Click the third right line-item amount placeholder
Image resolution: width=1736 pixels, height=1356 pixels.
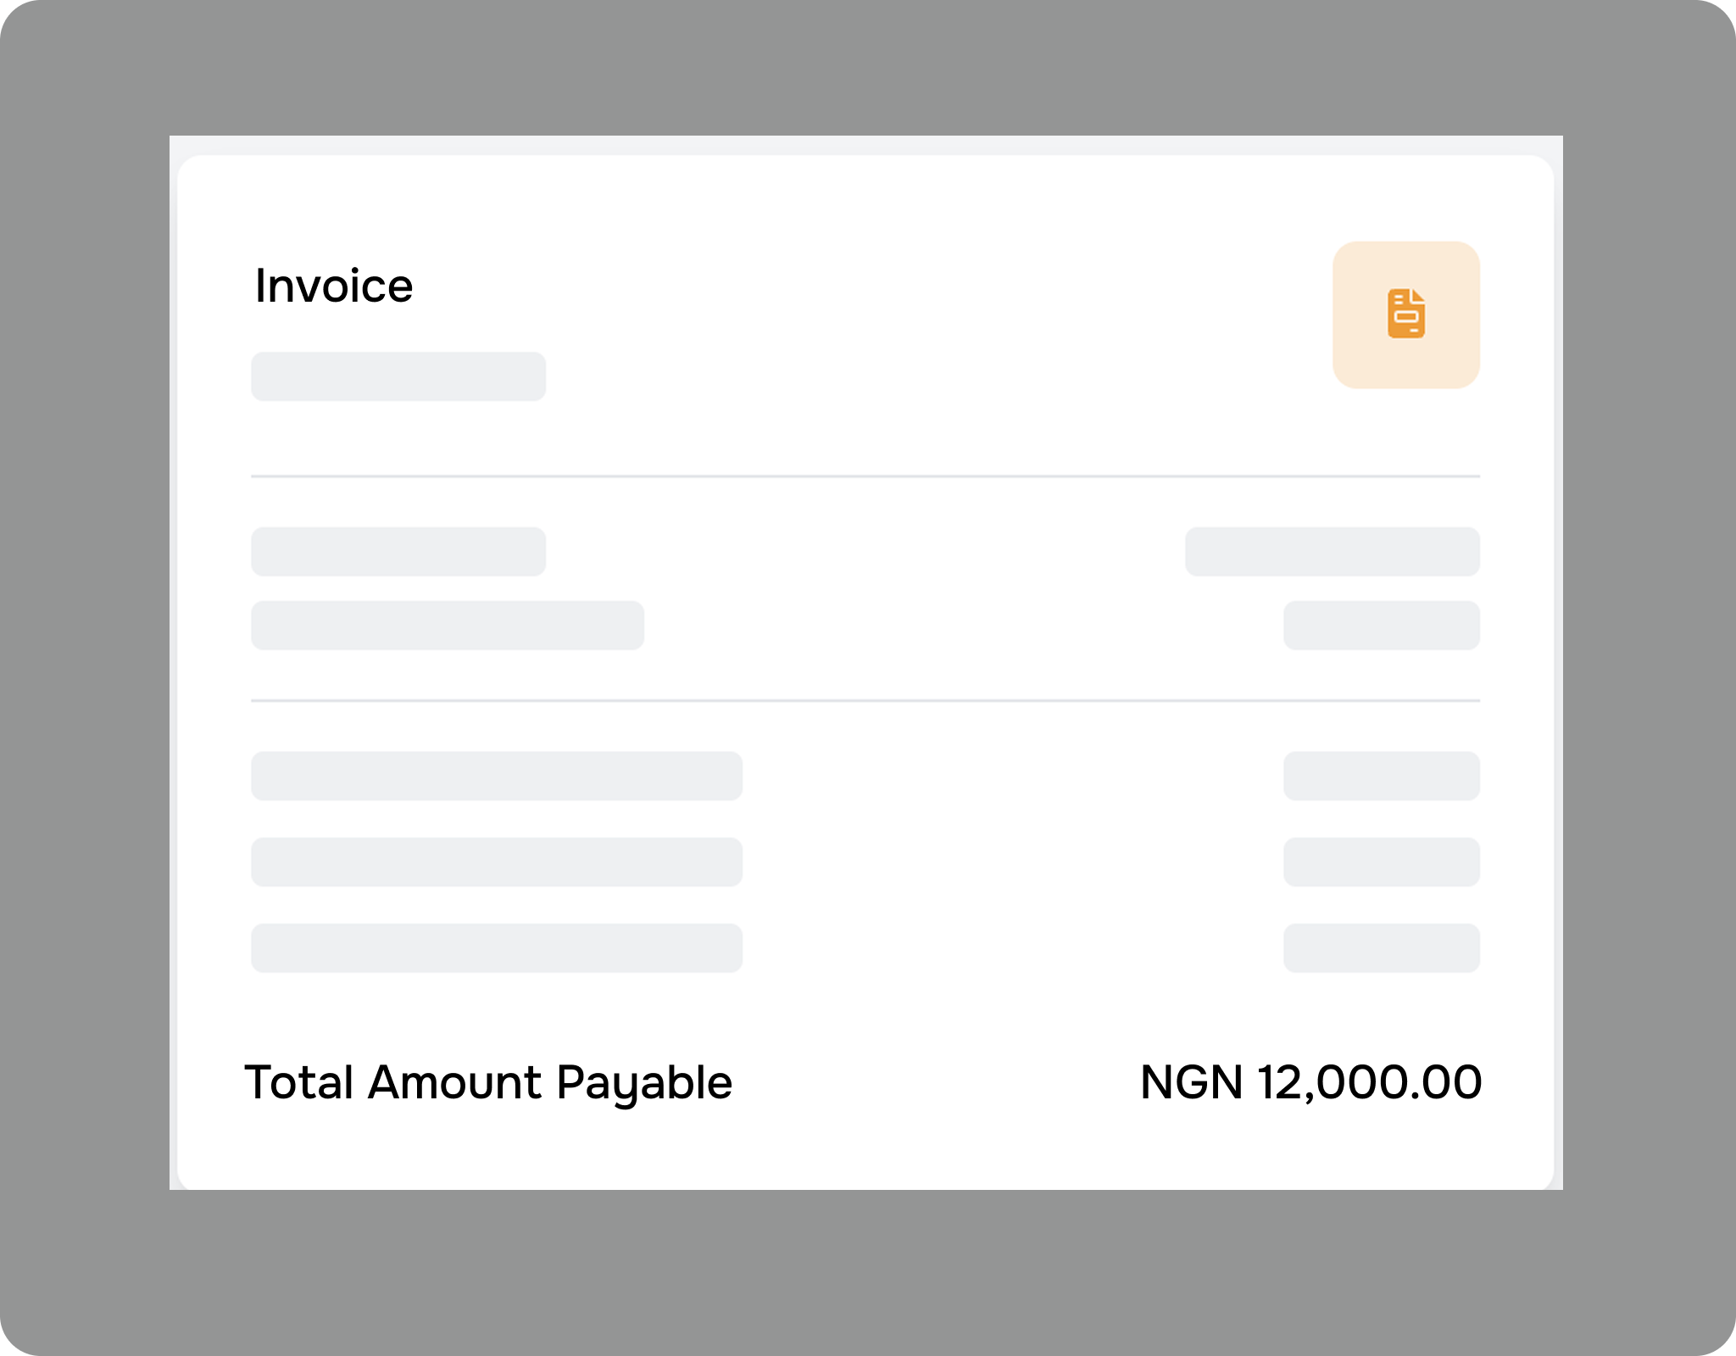point(1381,948)
